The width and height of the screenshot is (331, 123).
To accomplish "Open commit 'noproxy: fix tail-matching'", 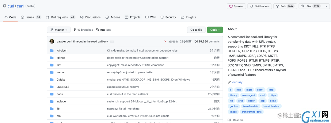I will click(123, 109).
